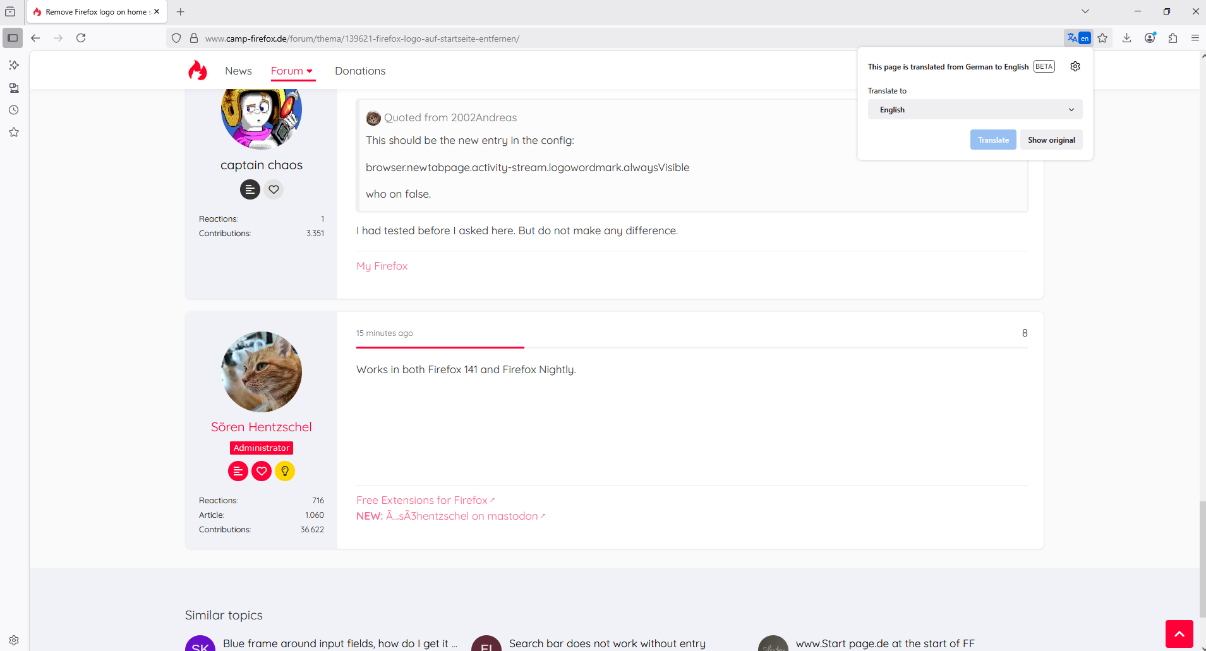The image size is (1206, 651).
Task: Jump to top with red arrow button
Action: point(1179,634)
